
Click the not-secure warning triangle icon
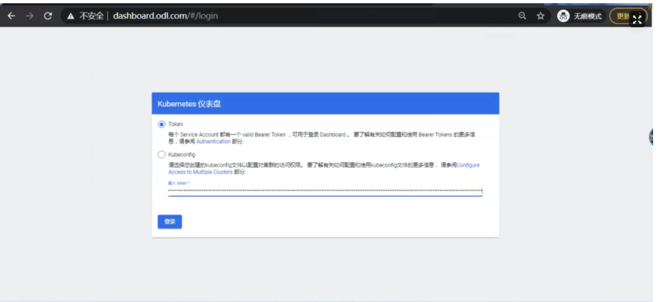click(x=71, y=16)
